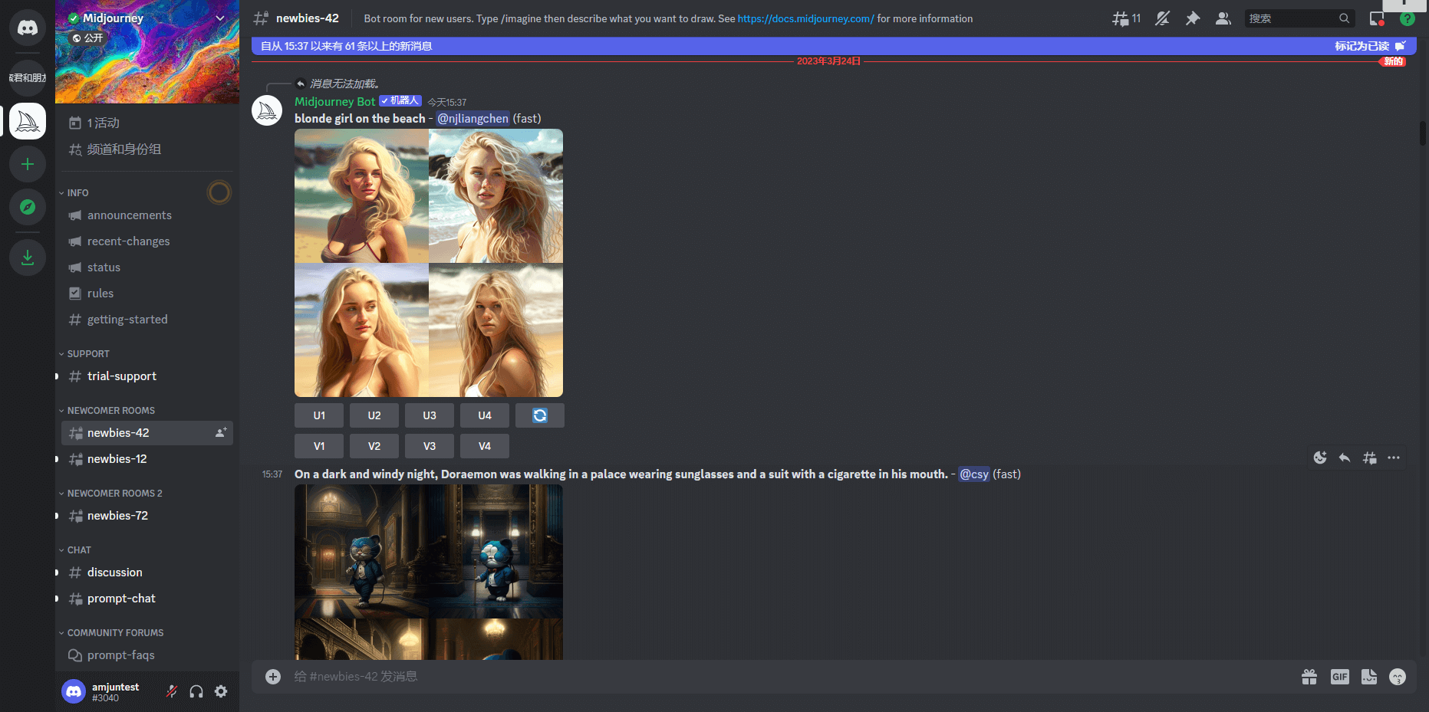
Task: Show the member list icon in header
Action: coord(1223,18)
